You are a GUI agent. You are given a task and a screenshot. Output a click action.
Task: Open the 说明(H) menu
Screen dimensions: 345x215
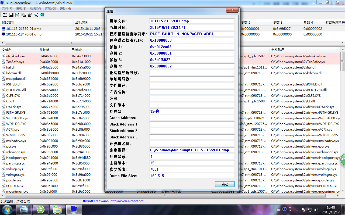click(65, 9)
